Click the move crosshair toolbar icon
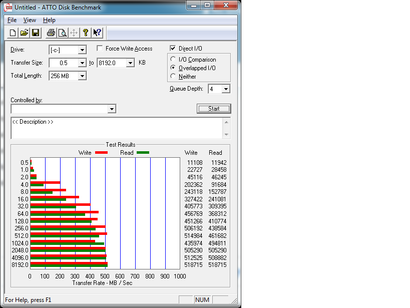Image resolution: width=410 pixels, height=308 pixels. coord(74,33)
